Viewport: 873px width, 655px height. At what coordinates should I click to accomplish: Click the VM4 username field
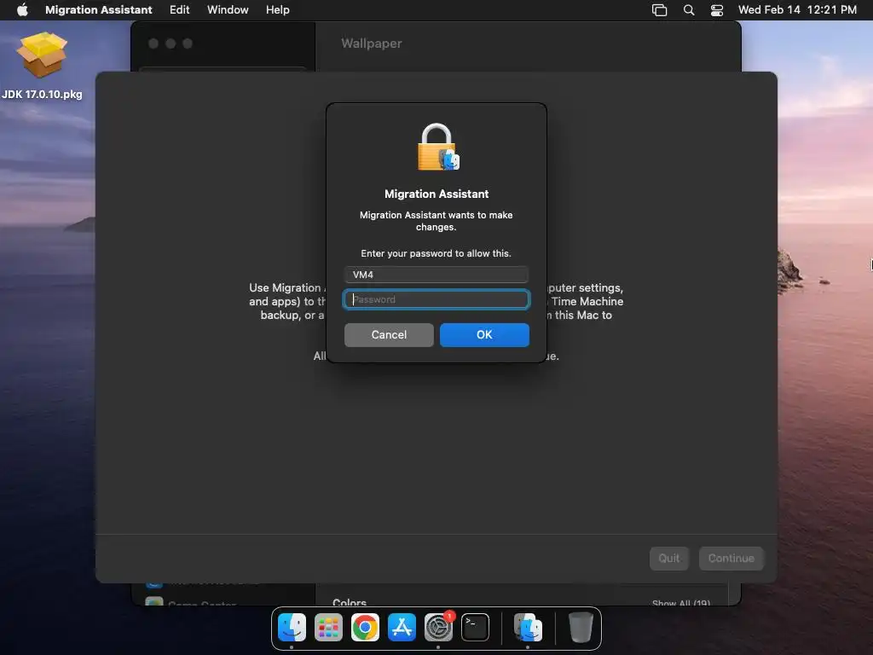pos(436,275)
